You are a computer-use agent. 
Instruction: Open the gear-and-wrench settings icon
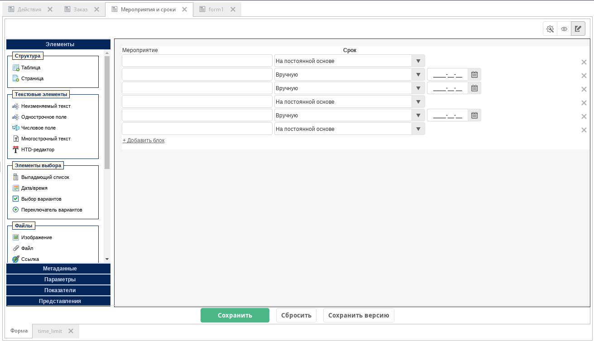point(550,29)
